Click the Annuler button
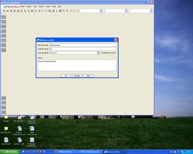 pyautogui.click(x=77, y=76)
